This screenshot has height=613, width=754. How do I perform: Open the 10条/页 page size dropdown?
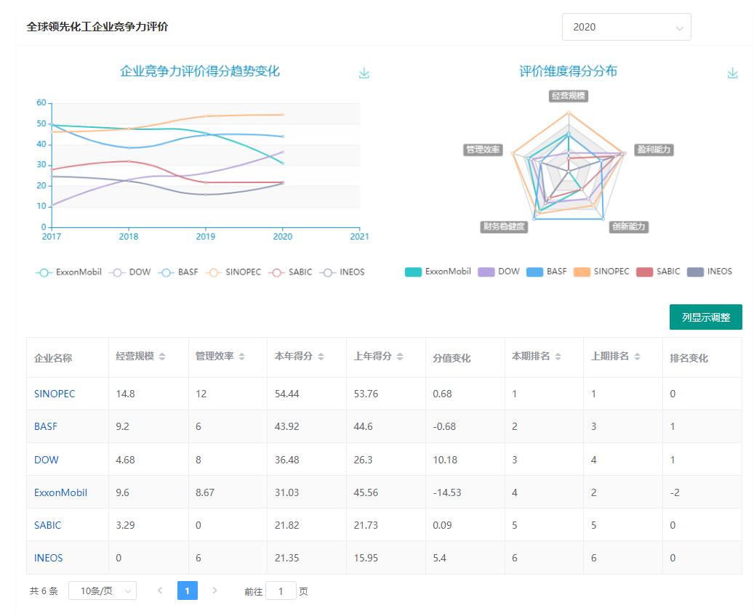click(103, 590)
